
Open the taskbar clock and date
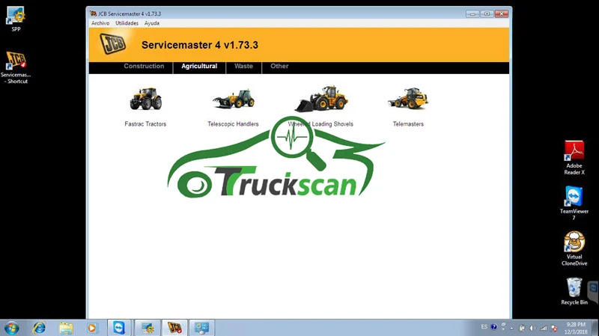(x=576, y=328)
